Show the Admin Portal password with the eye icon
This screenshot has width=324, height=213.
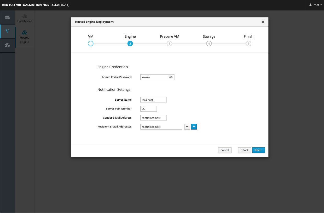pos(171,77)
